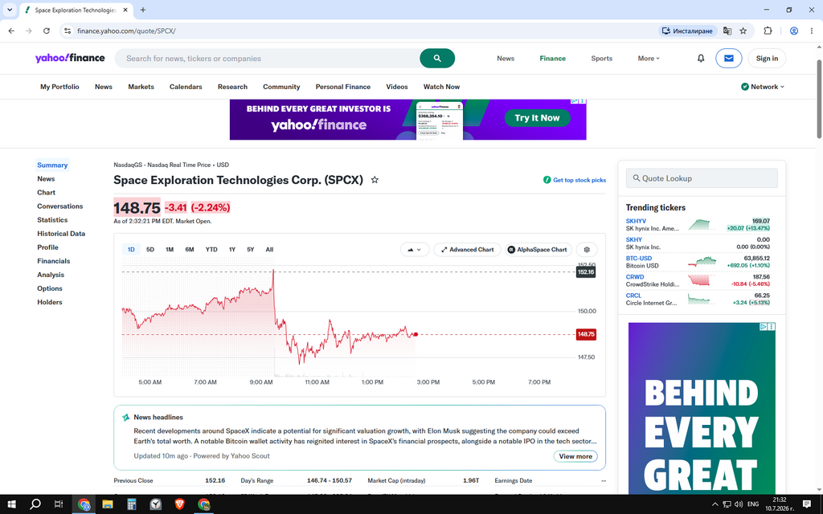Screen dimensions: 823x514
Task: Open the Chrome profile avatar icon
Action: coord(794,31)
